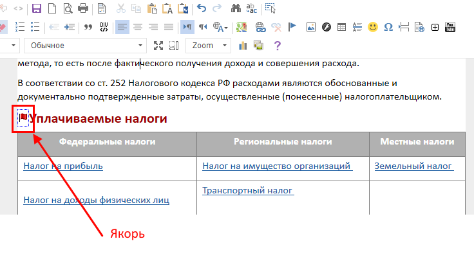Toggle Show Blocks
The image size is (474, 257).
(x=174, y=46)
